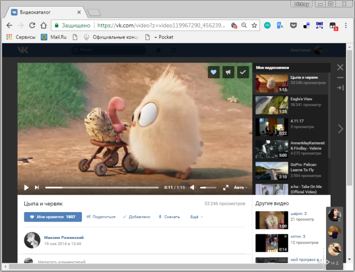Image resolution: width=355 pixels, height=272 pixels.
Task: Click the Защищено secure site indicator
Action: pyautogui.click(x=73, y=25)
